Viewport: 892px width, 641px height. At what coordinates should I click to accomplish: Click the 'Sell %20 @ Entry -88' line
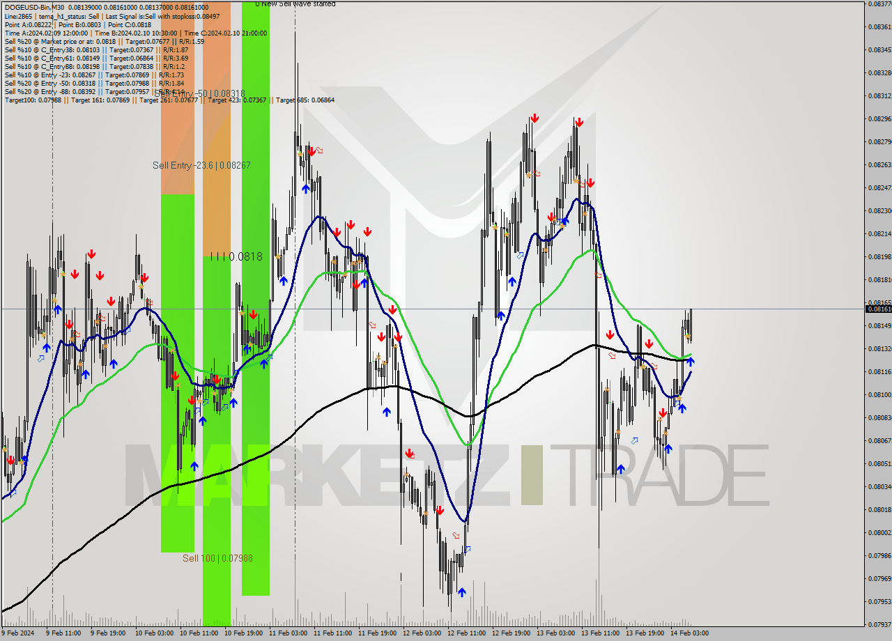94,91
